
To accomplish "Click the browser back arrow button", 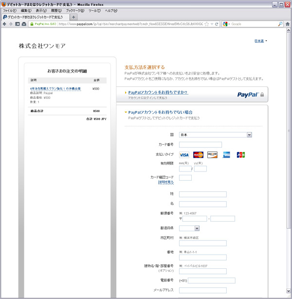I will tap(4, 24).
